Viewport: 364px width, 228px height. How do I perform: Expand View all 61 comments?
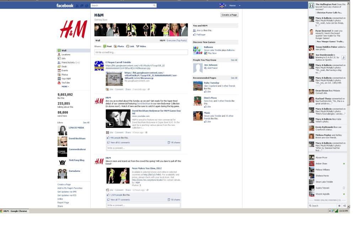[x=120, y=142]
